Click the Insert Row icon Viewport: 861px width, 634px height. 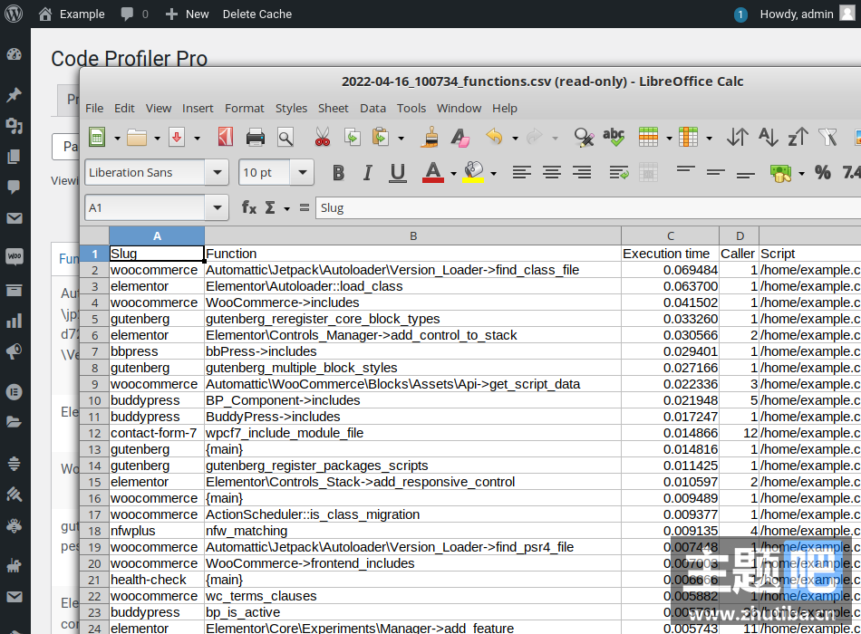pyautogui.click(x=649, y=138)
